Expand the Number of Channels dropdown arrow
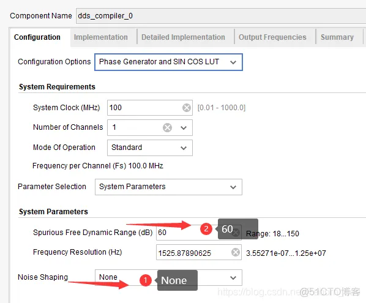The height and width of the screenshot is (303, 366). point(184,128)
